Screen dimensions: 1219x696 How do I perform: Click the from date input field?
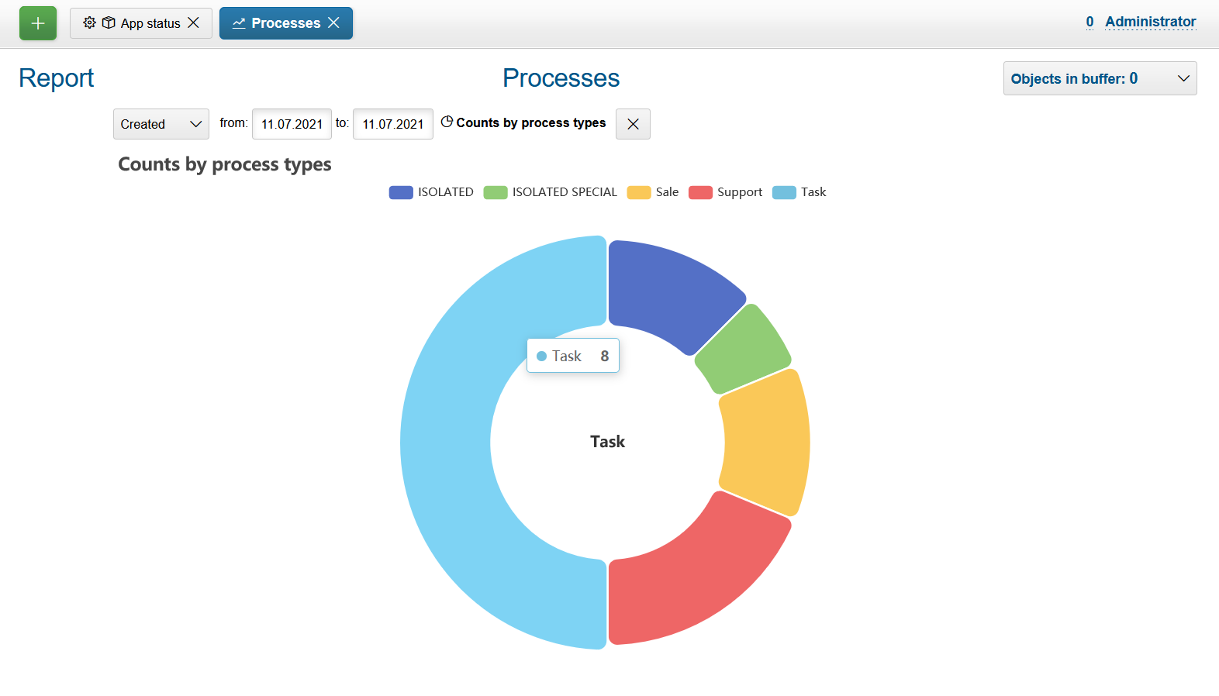[292, 124]
